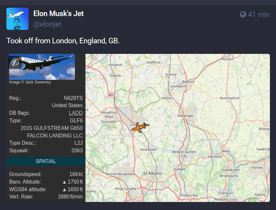
Task: Click the M1 motorway shield on map
Action: [111, 95]
